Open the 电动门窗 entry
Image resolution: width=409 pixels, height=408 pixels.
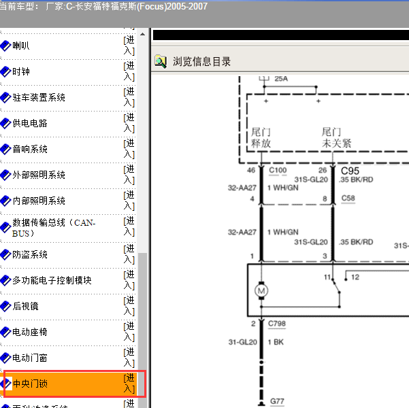tap(30, 358)
